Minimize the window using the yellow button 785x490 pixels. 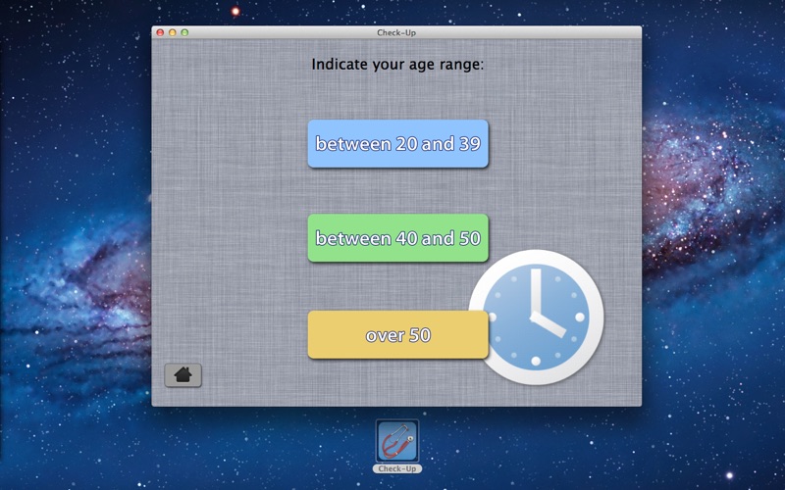point(173,32)
